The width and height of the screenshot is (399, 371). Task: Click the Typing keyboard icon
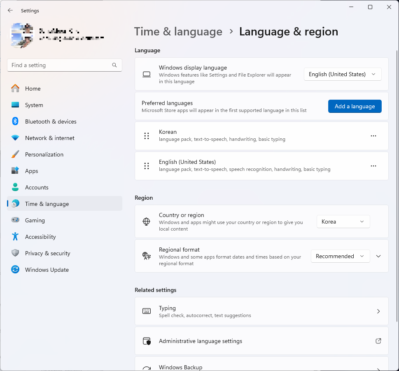click(147, 311)
